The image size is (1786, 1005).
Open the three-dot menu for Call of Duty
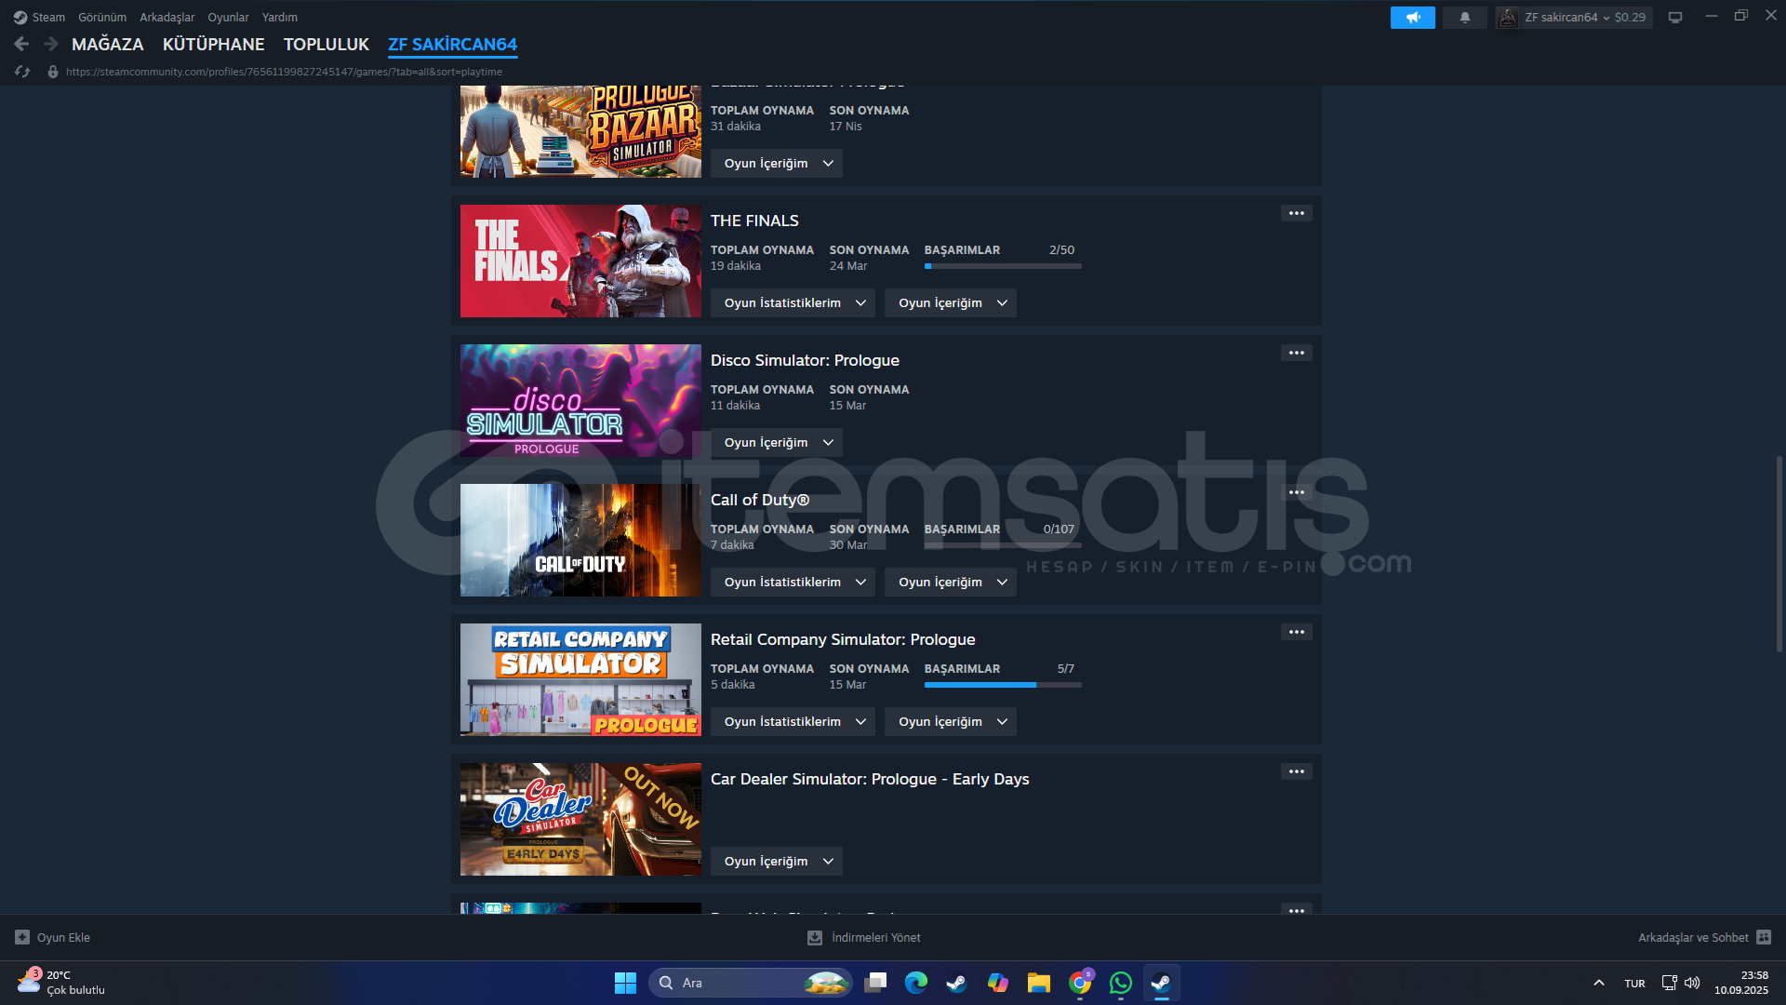(x=1297, y=492)
